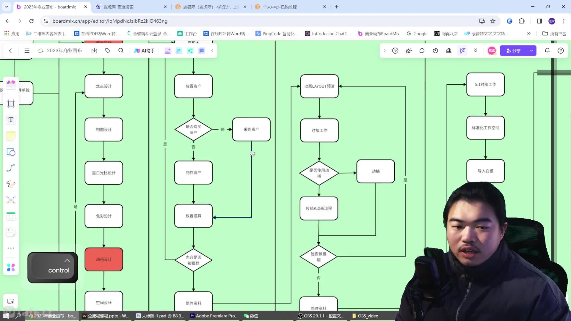Select the document text-card tool
This screenshot has height=321, width=571.
(11, 232)
